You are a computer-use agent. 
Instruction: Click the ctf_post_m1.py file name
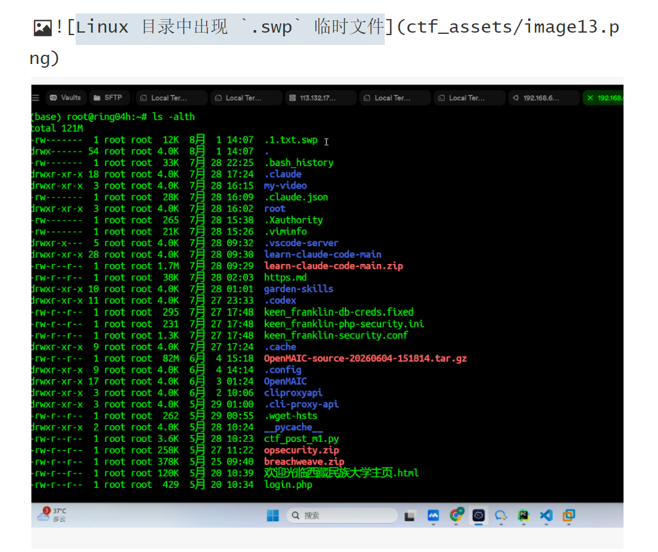(x=302, y=439)
